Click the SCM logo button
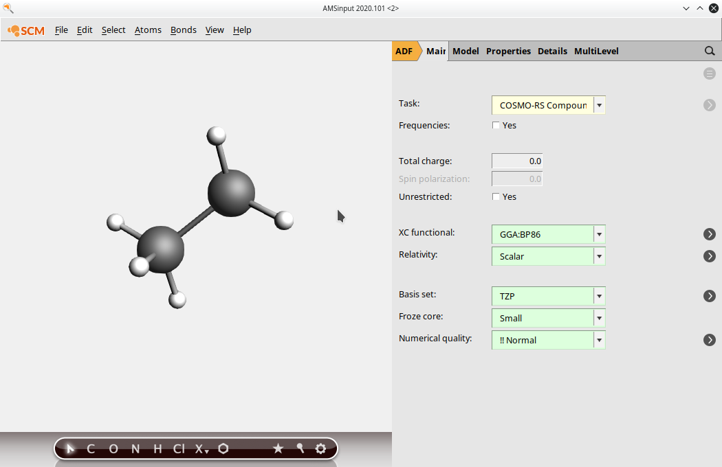This screenshot has width=722, height=467. (27, 30)
